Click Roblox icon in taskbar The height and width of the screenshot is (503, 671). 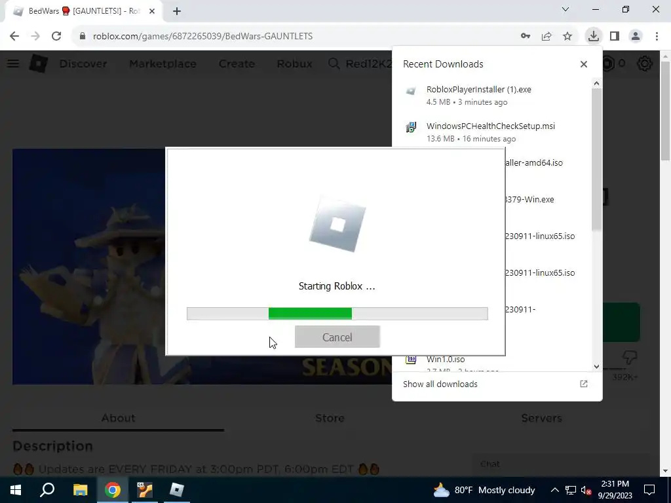click(177, 490)
